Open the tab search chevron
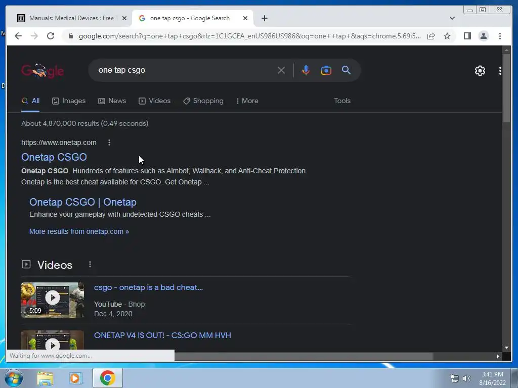This screenshot has height=388, width=518. (452, 18)
